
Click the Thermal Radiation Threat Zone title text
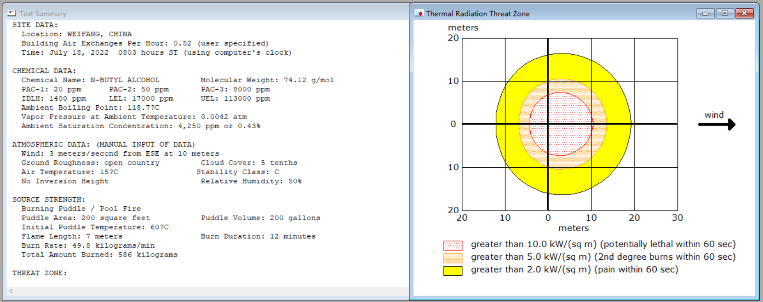(477, 14)
